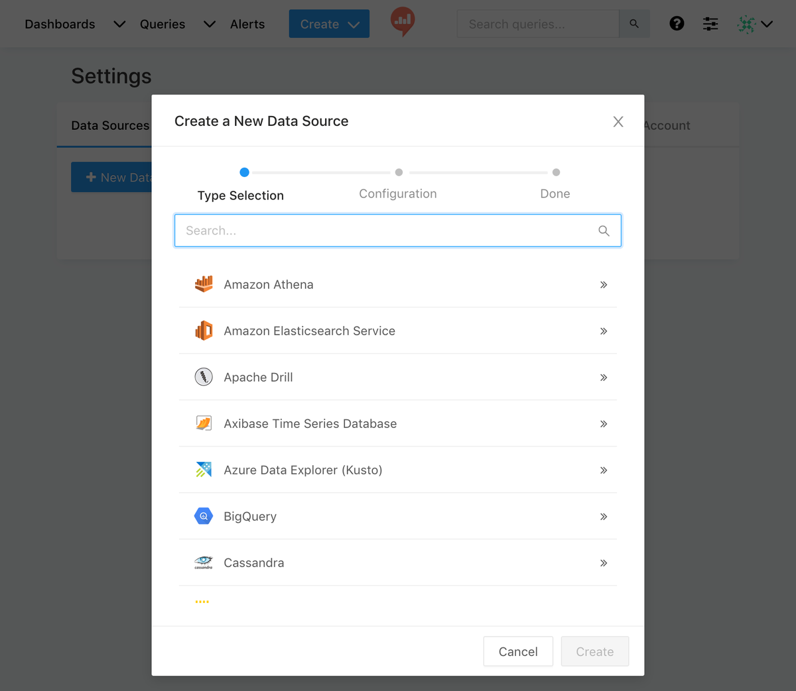Screen dimensions: 796x691
Task: Close the Create a New Data Source dialog
Action: (x=618, y=121)
